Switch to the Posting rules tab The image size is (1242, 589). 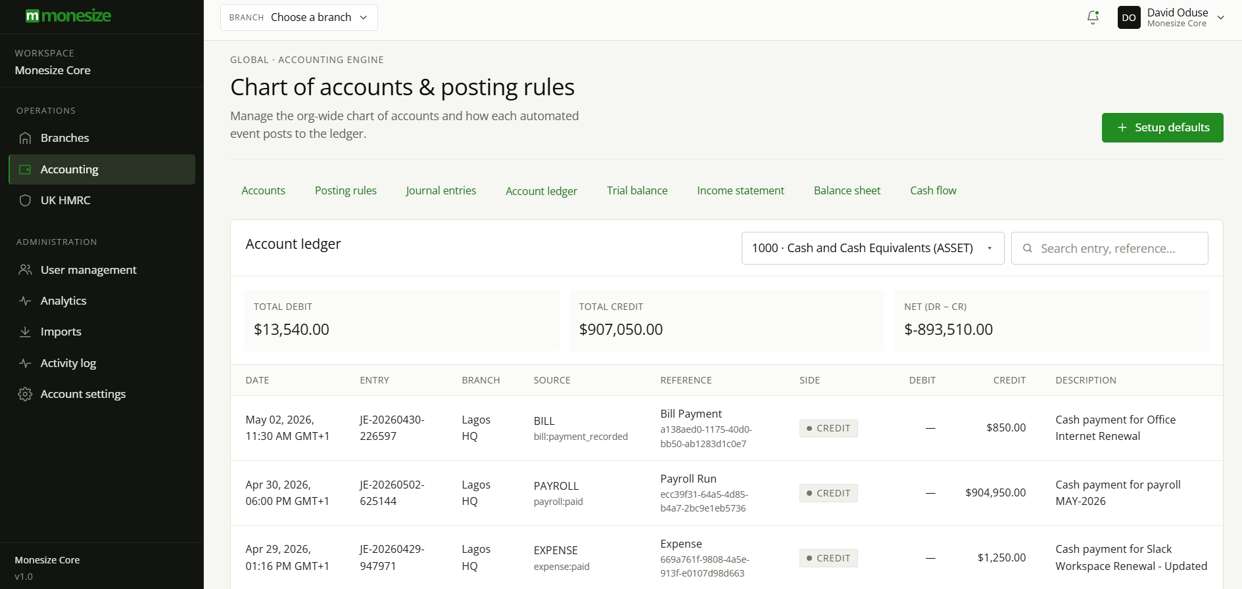[346, 190]
